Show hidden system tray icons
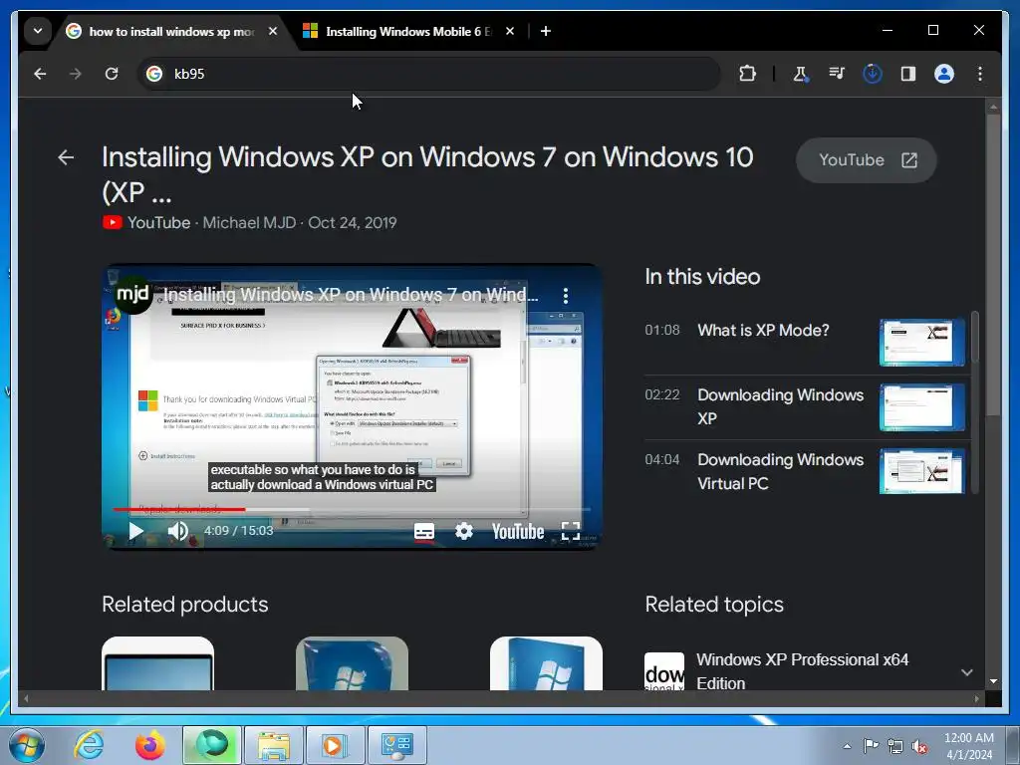 (x=847, y=746)
